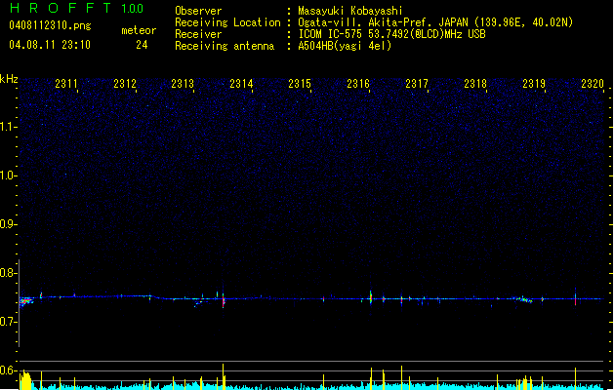614x390 pixels.
Task: Click the 'Receiving antenna' field label
Action: [225, 46]
